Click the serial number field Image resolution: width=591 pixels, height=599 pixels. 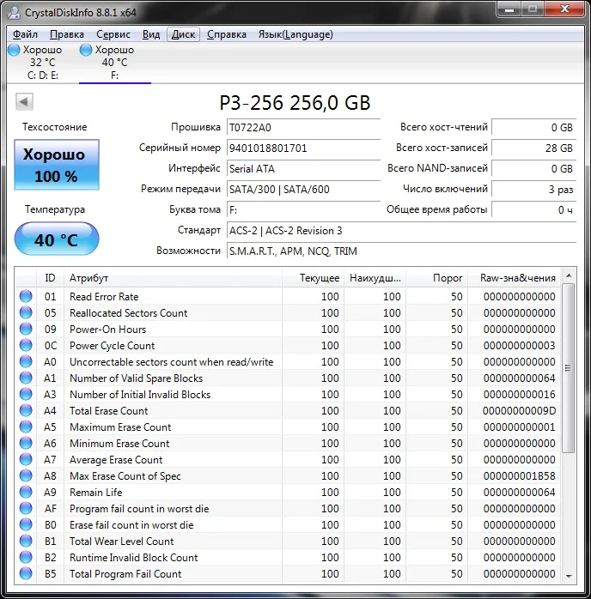303,148
